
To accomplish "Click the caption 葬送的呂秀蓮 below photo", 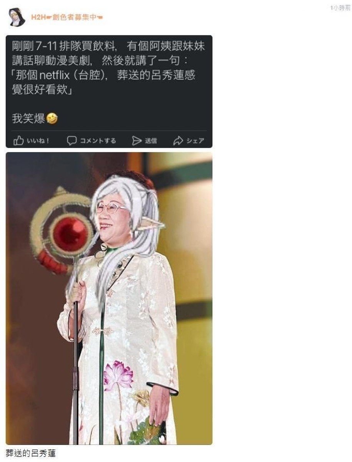I will click(x=31, y=453).
